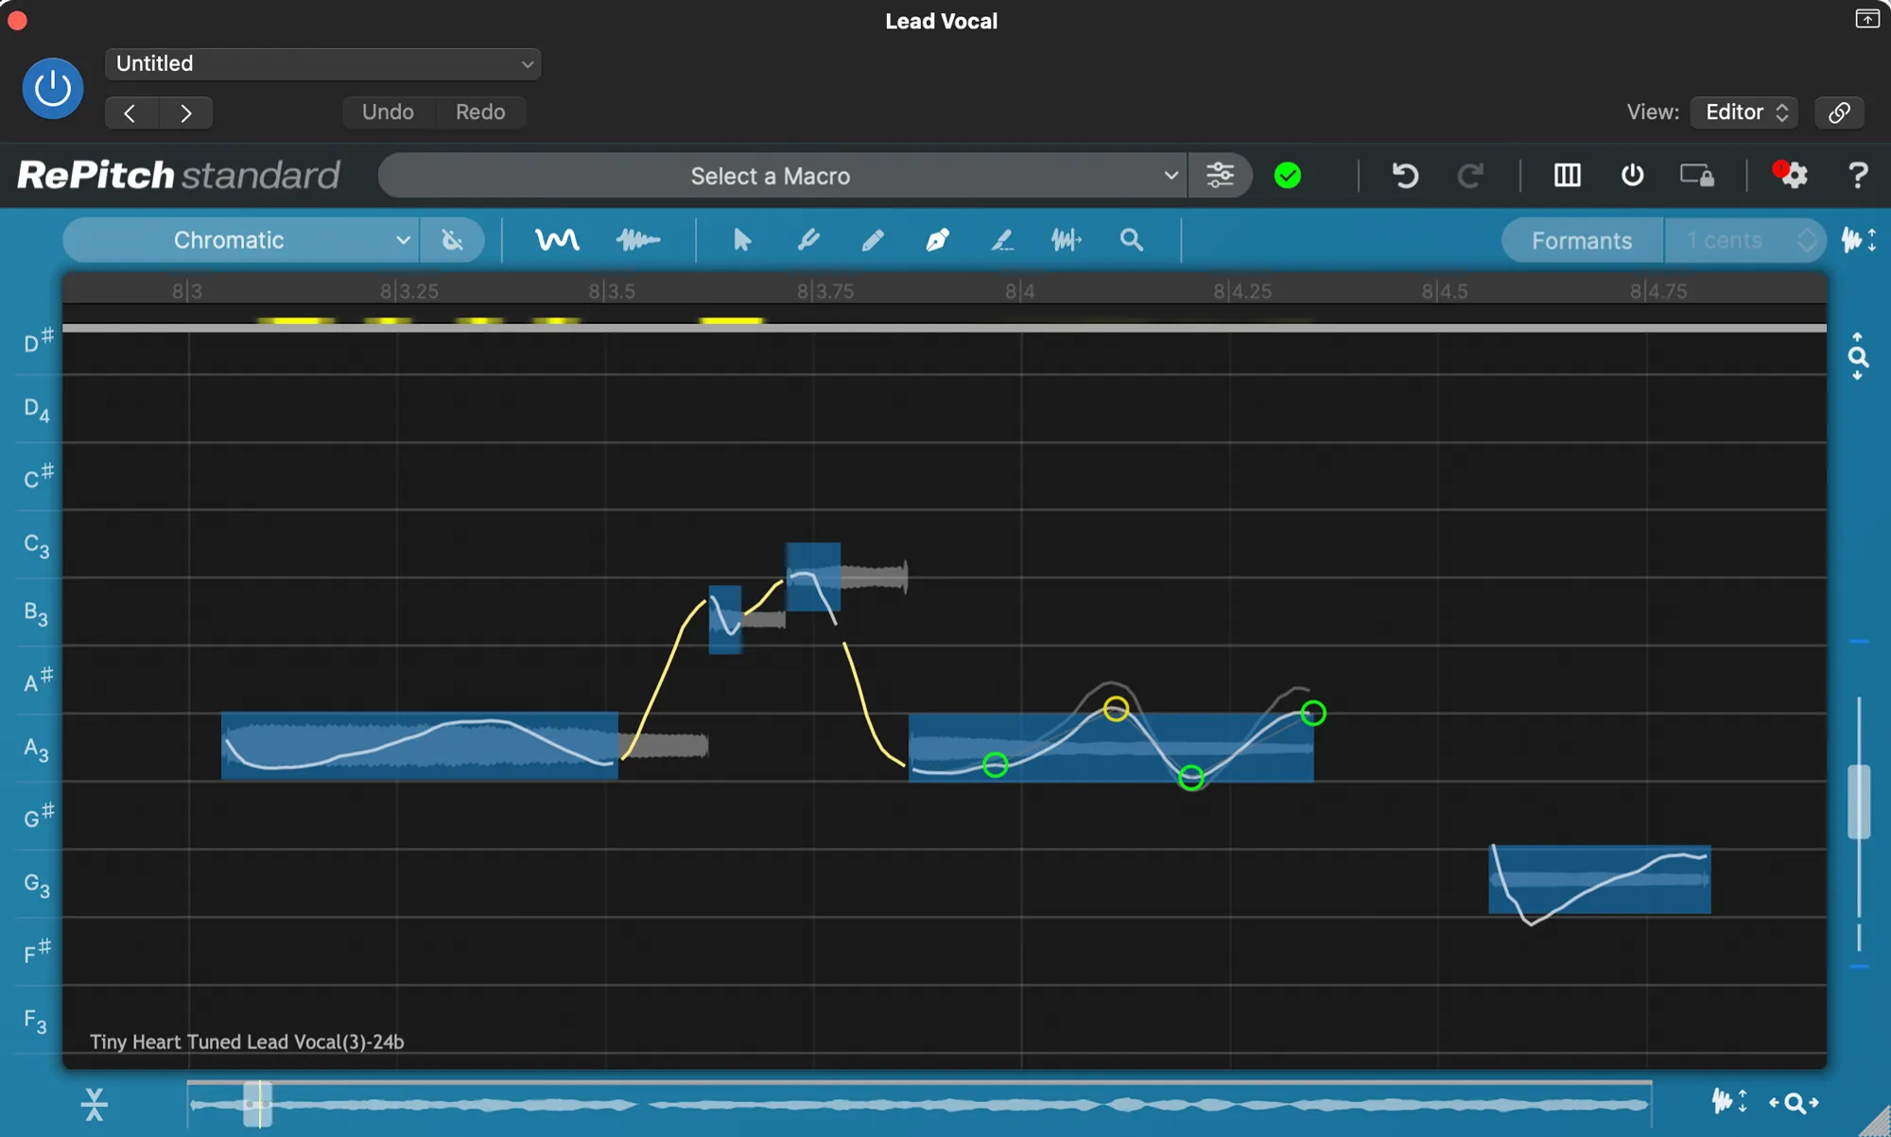
Task: Click the Formants button
Action: [1582, 240]
